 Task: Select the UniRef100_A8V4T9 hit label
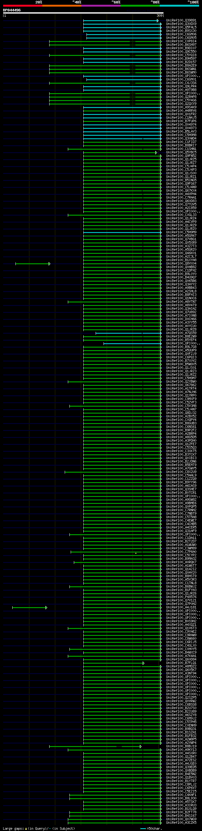pos(181,305)
